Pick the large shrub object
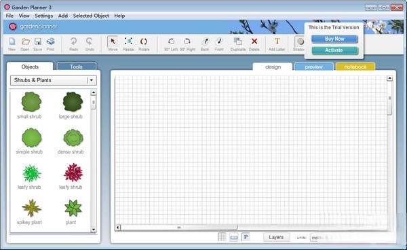407x250 pixels. pos(73,102)
